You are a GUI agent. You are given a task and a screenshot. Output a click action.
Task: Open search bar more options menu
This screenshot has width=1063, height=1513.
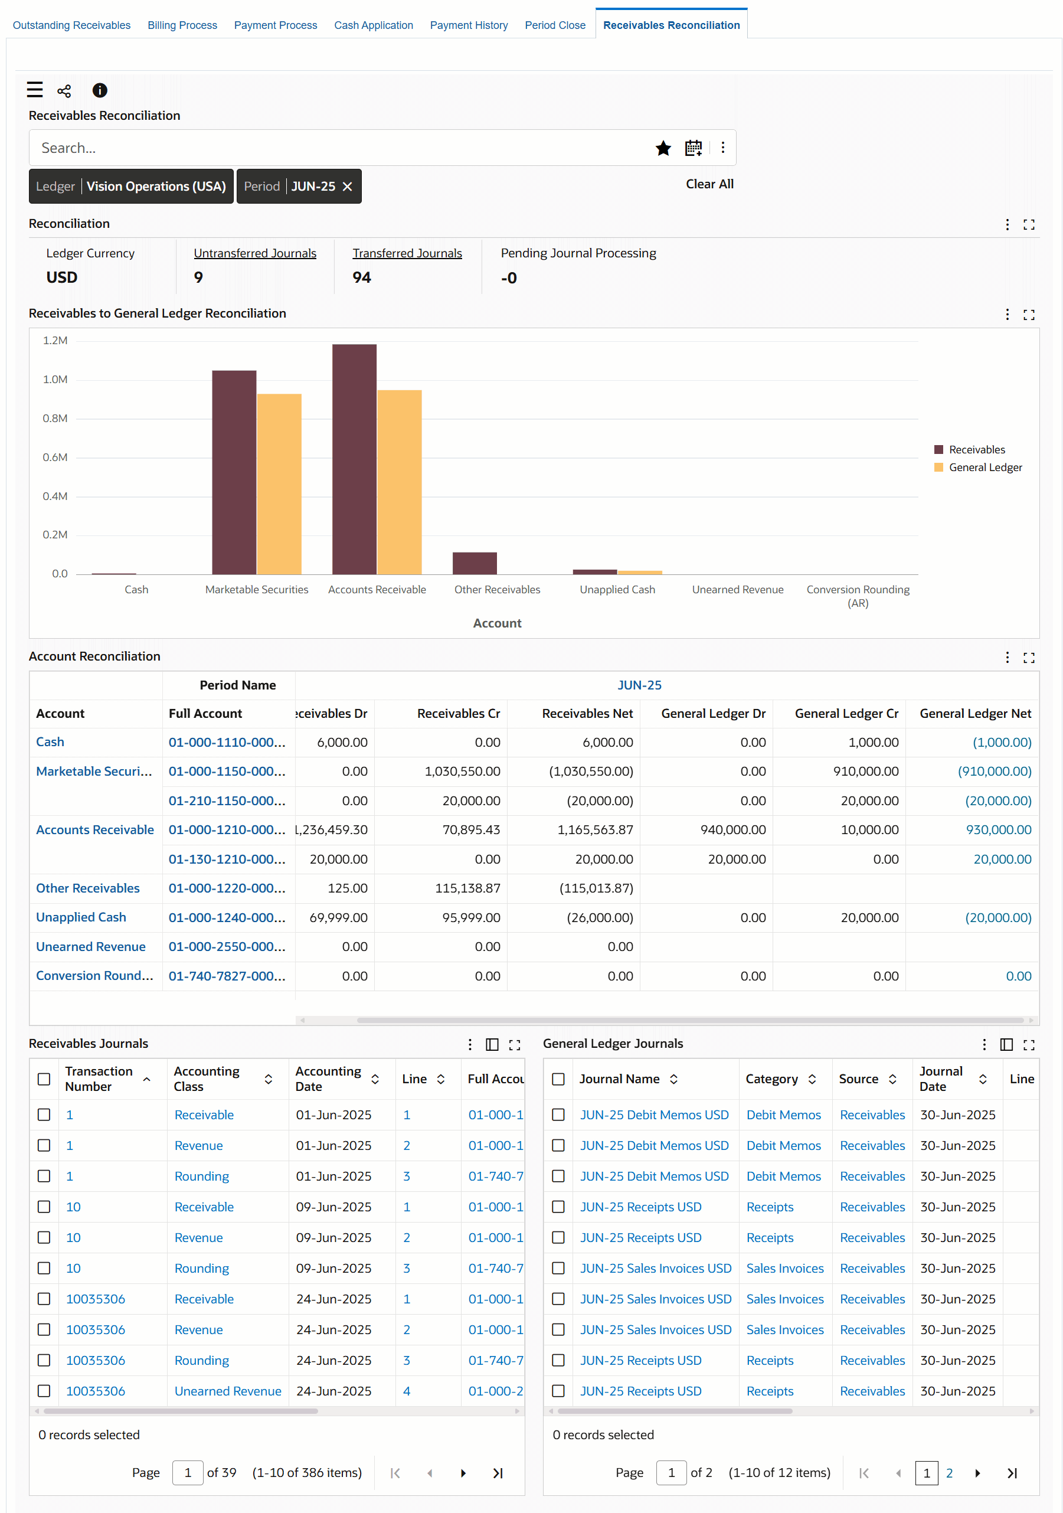coord(723,148)
